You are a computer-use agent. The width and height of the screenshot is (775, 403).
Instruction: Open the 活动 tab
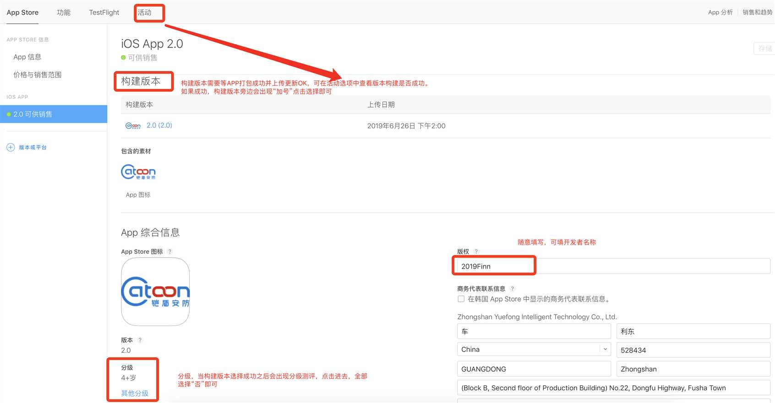[145, 12]
